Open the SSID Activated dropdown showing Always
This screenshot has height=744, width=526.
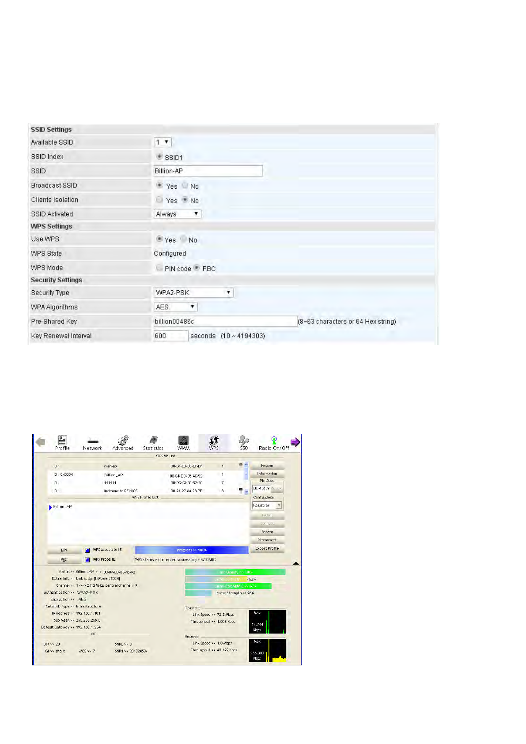click(178, 214)
